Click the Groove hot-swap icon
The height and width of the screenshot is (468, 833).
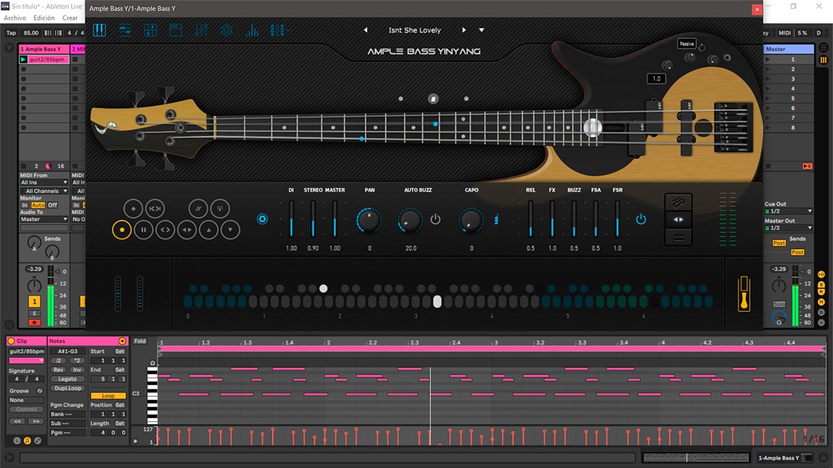click(40, 391)
